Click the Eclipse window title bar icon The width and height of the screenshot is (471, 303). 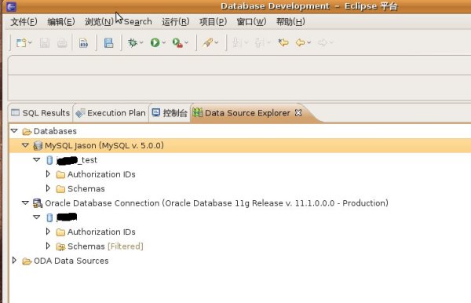click(11, 6)
